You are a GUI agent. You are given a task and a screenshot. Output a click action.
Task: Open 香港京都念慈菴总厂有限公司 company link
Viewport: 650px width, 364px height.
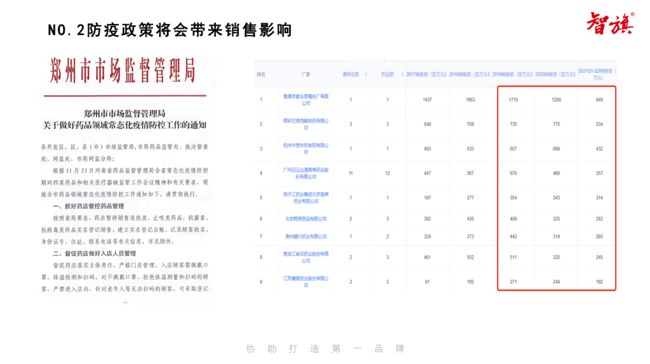pyautogui.click(x=306, y=99)
